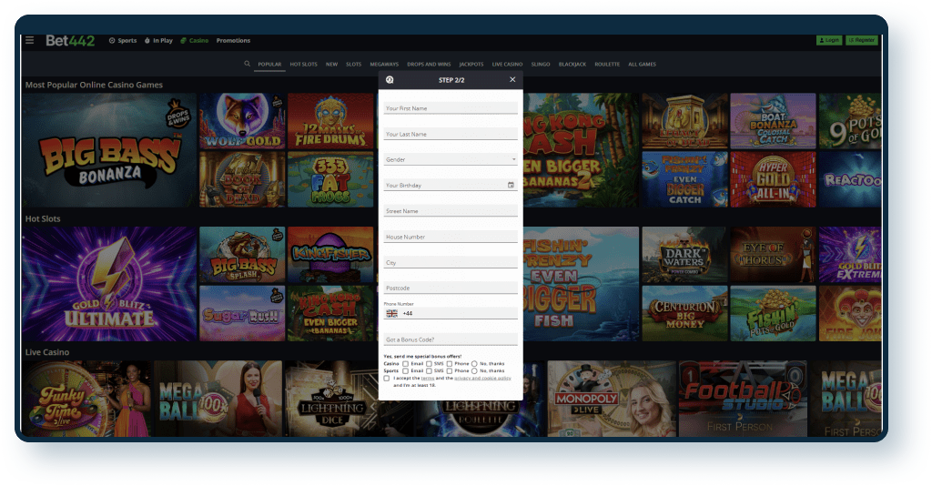Viewport: 932px width, 486px height.
Task: Open the New games tab
Action: (331, 65)
